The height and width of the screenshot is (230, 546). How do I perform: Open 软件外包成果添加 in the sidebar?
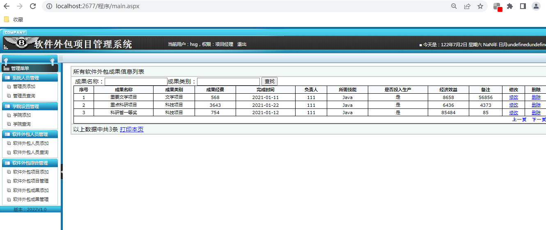pyautogui.click(x=31, y=190)
